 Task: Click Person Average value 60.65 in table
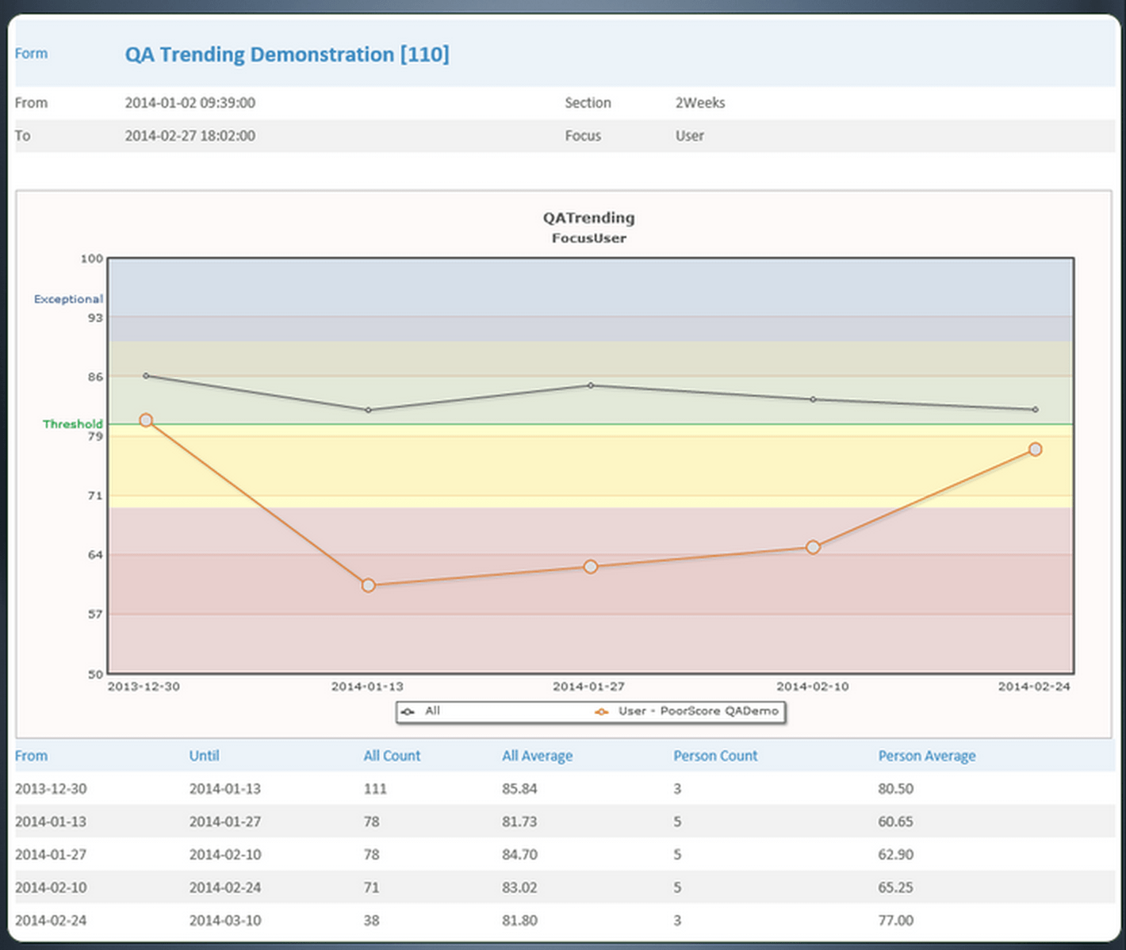point(895,822)
